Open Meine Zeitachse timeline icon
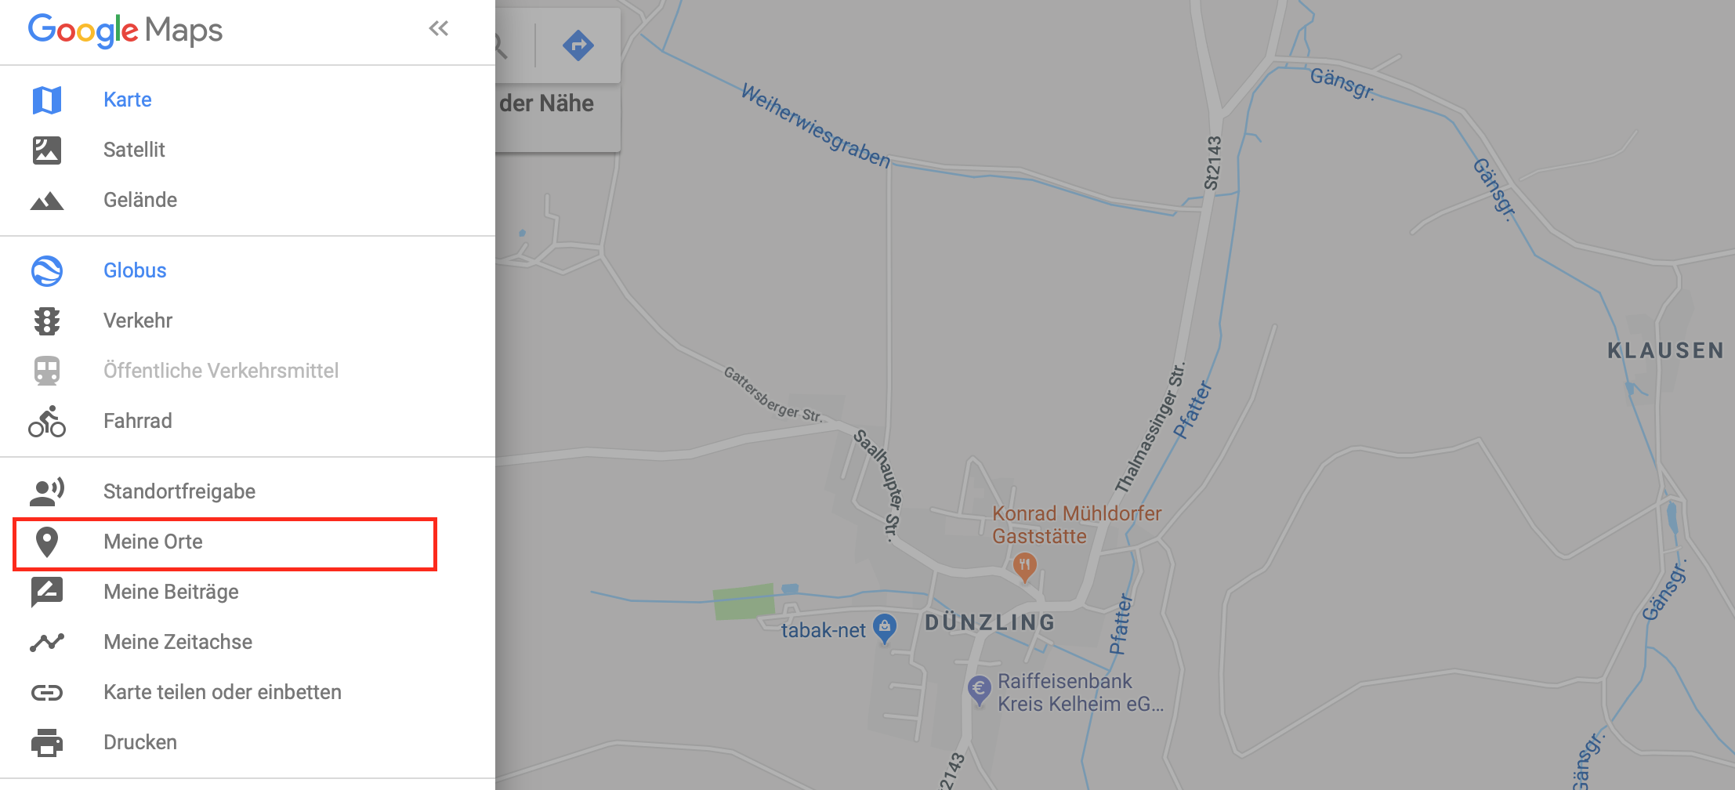Screen dimensions: 1735x790 click(47, 642)
